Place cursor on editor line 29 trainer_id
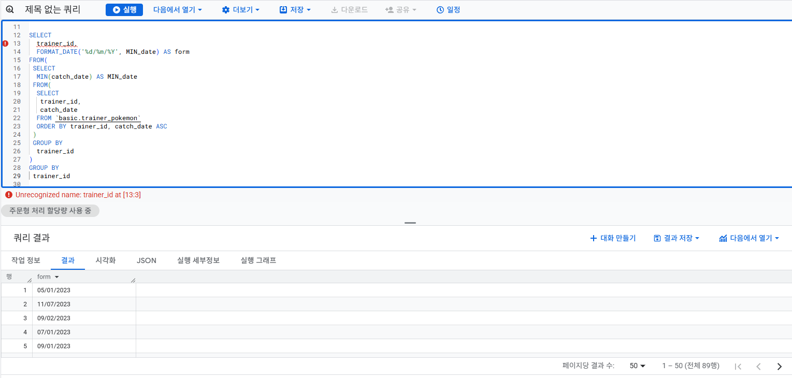This screenshot has height=378, width=792. tap(51, 176)
